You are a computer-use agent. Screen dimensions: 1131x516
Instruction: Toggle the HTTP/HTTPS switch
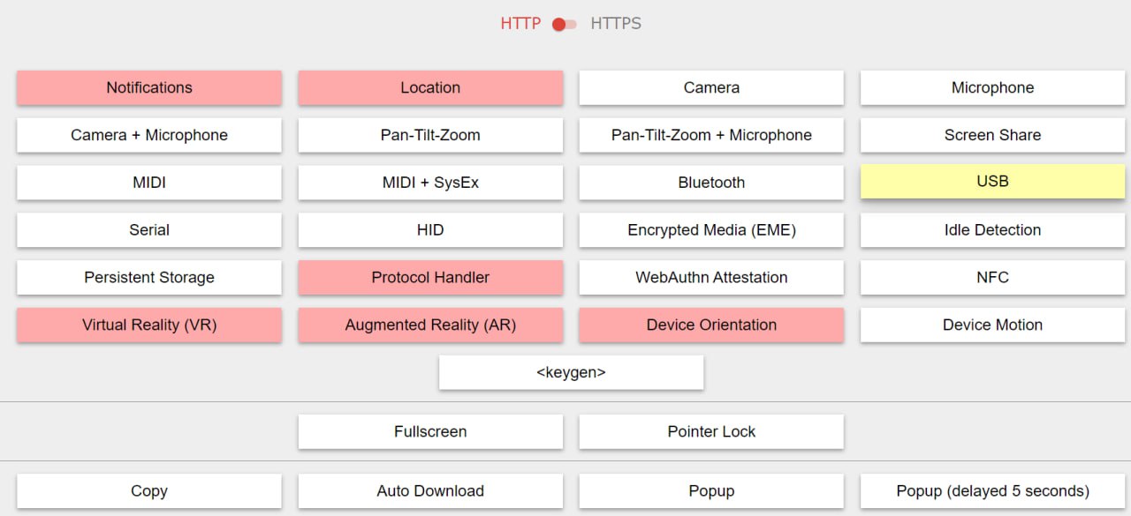[565, 24]
